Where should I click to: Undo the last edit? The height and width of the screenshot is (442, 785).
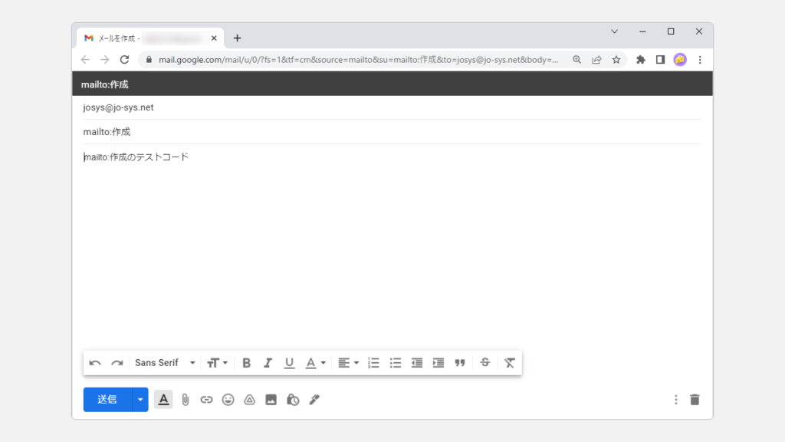(95, 363)
